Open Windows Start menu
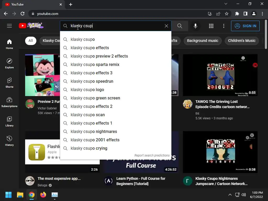Viewport: 268px width, 201px height. click(8, 195)
